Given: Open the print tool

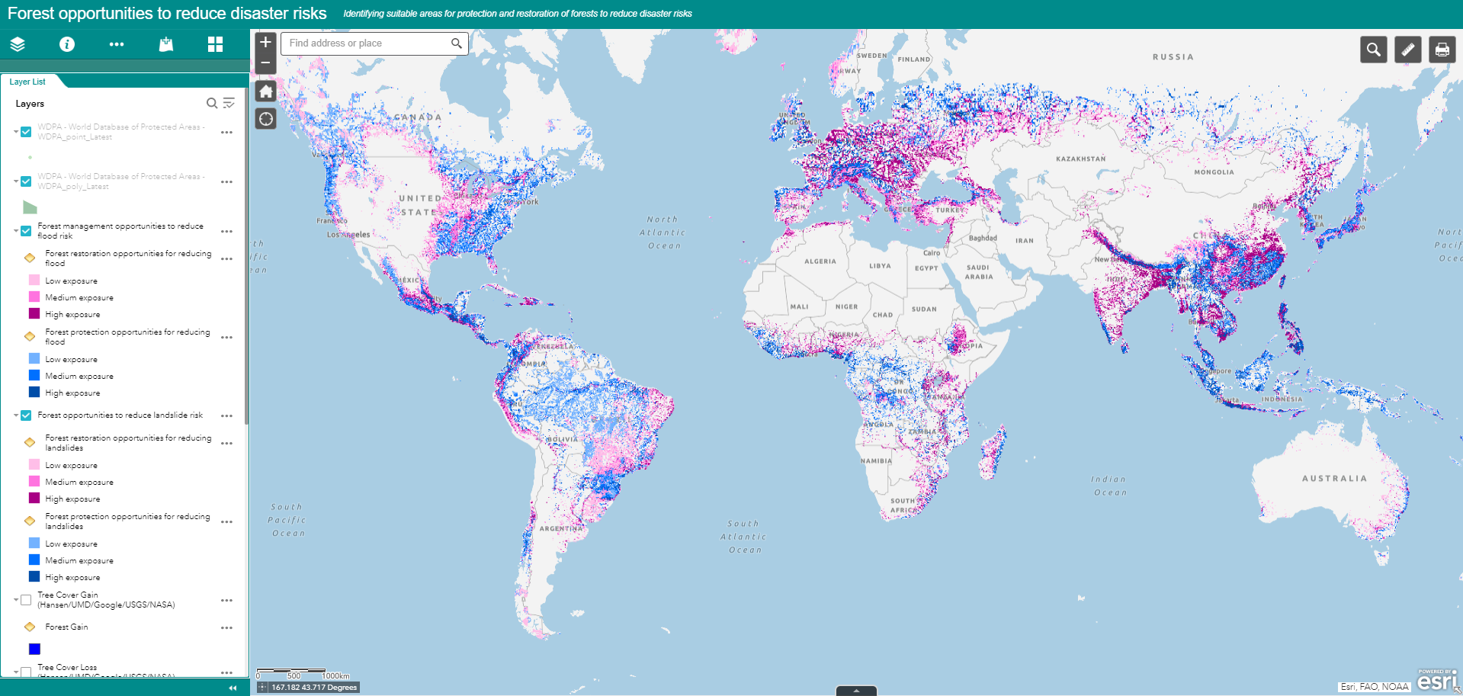Looking at the screenshot, I should point(1442,50).
